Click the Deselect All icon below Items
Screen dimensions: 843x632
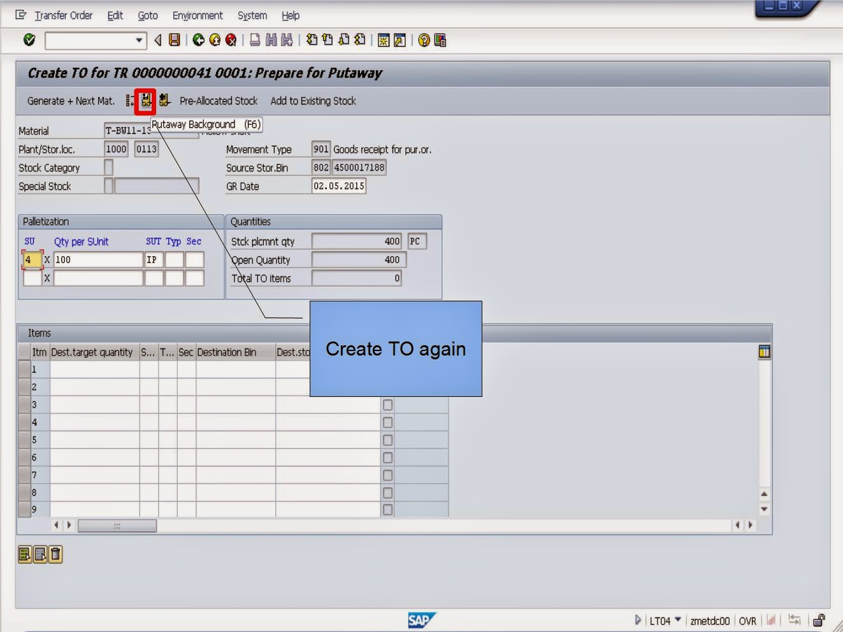[40, 554]
